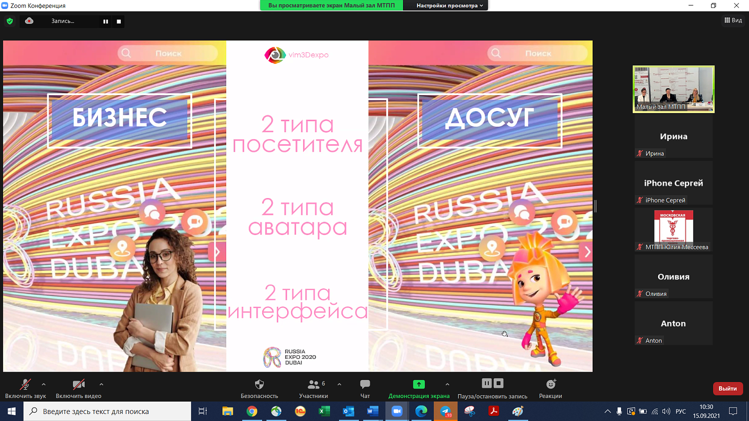The width and height of the screenshot is (749, 421).
Task: Click the left Поиск search field
Action: (x=168, y=53)
